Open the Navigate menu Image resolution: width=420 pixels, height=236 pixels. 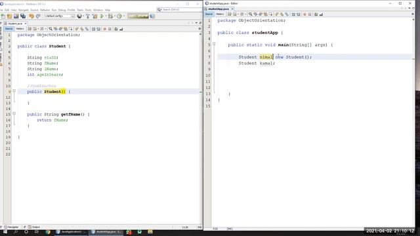tap(24, 10)
